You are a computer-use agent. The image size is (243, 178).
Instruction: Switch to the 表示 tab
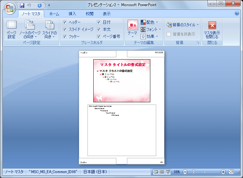107,14
